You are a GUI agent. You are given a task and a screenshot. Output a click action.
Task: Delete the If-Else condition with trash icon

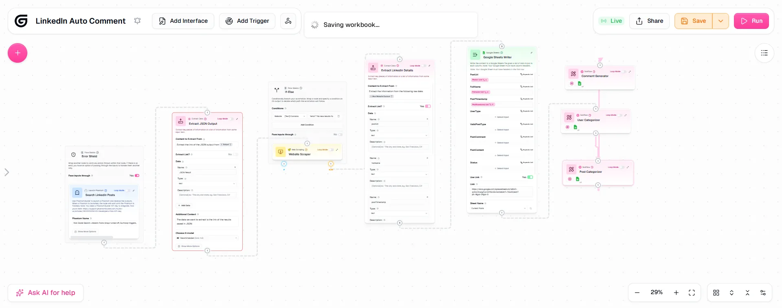(338, 116)
